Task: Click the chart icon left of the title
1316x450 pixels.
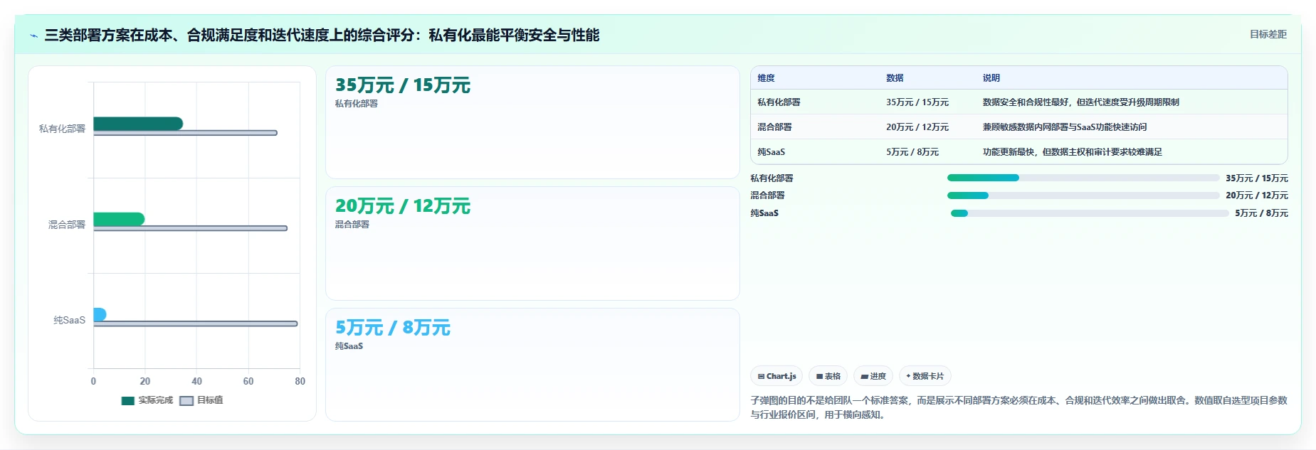Action: 33,36
